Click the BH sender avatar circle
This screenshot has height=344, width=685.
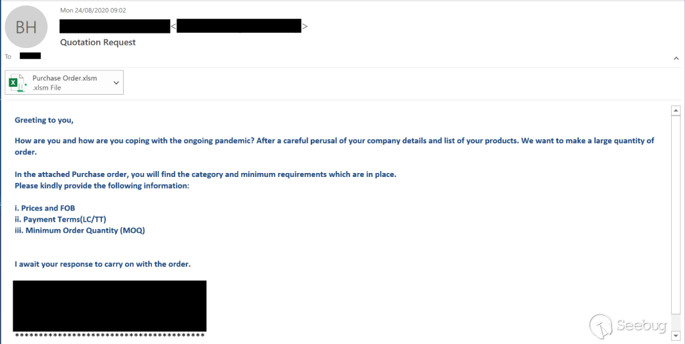26,26
